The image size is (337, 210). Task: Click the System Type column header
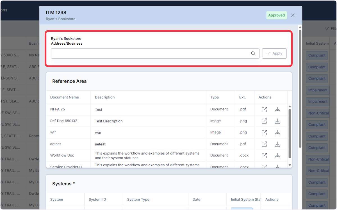coord(138,199)
